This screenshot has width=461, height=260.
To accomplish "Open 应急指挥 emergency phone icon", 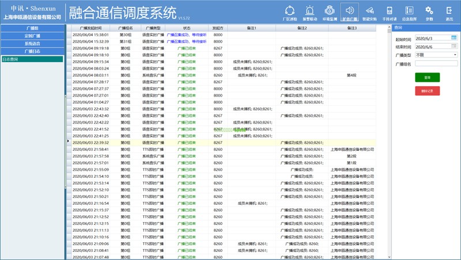I will tap(409, 11).
